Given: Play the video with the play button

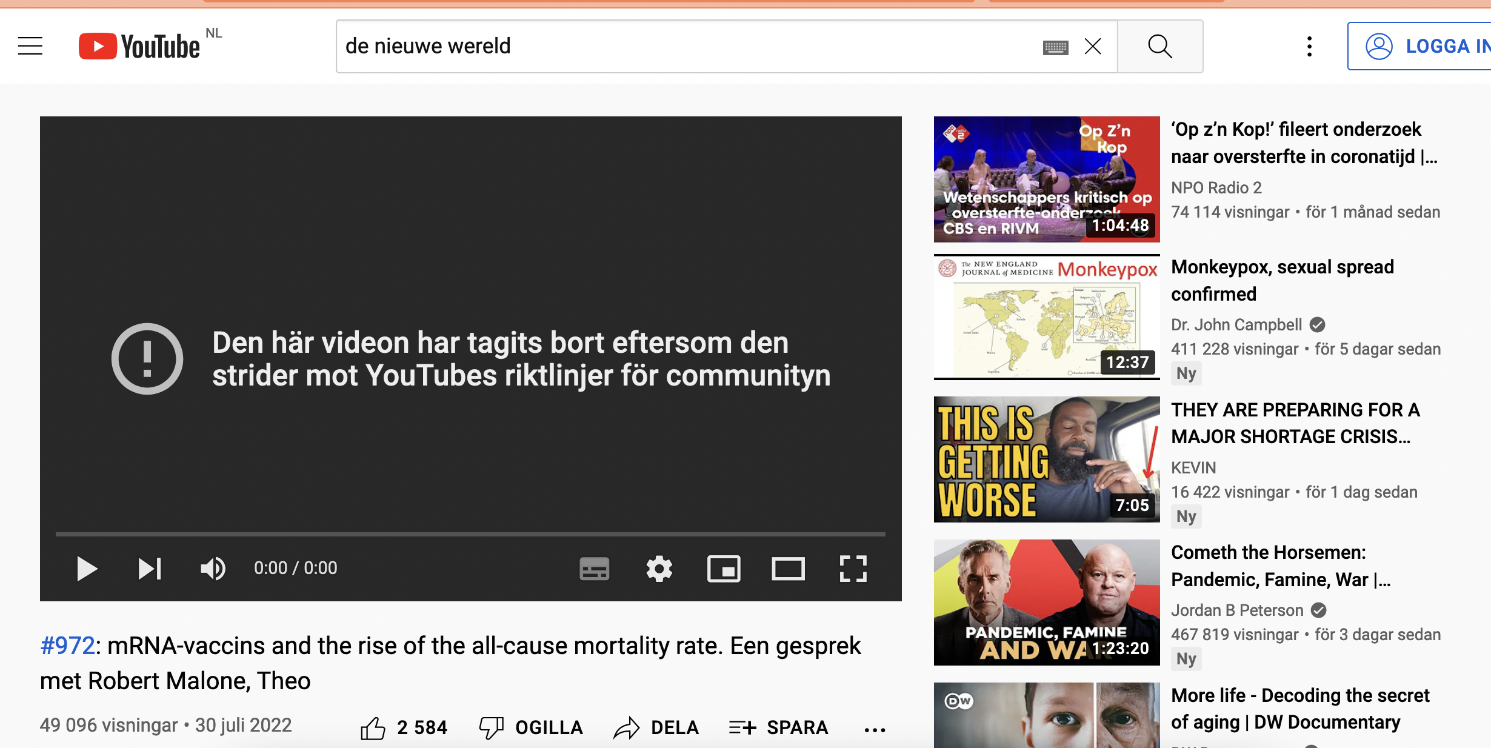Looking at the screenshot, I should (87, 569).
